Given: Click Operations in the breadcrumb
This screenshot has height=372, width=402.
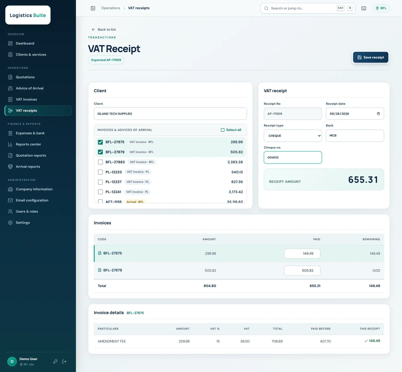Looking at the screenshot, I should [x=111, y=8].
